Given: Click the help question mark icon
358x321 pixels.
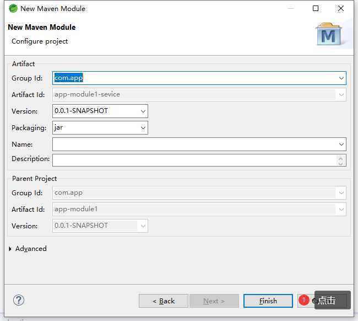Looking at the screenshot, I should point(19,300).
